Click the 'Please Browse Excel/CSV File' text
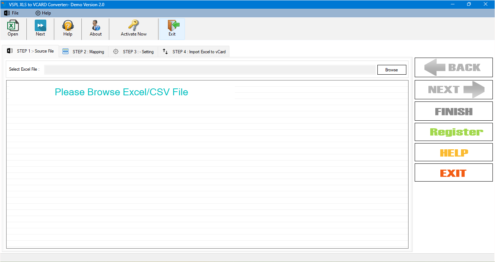The height and width of the screenshot is (262, 495). 122,92
